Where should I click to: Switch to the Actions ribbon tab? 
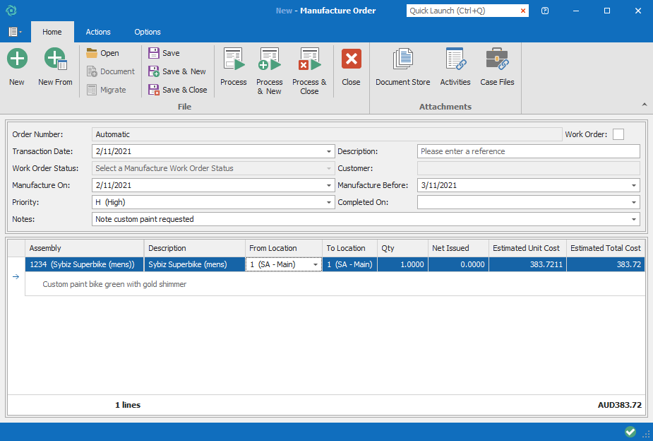[x=98, y=32]
